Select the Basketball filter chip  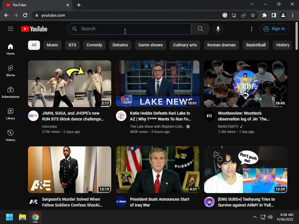pos(256,45)
